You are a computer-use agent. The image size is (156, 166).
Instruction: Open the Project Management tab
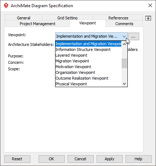click(37, 24)
